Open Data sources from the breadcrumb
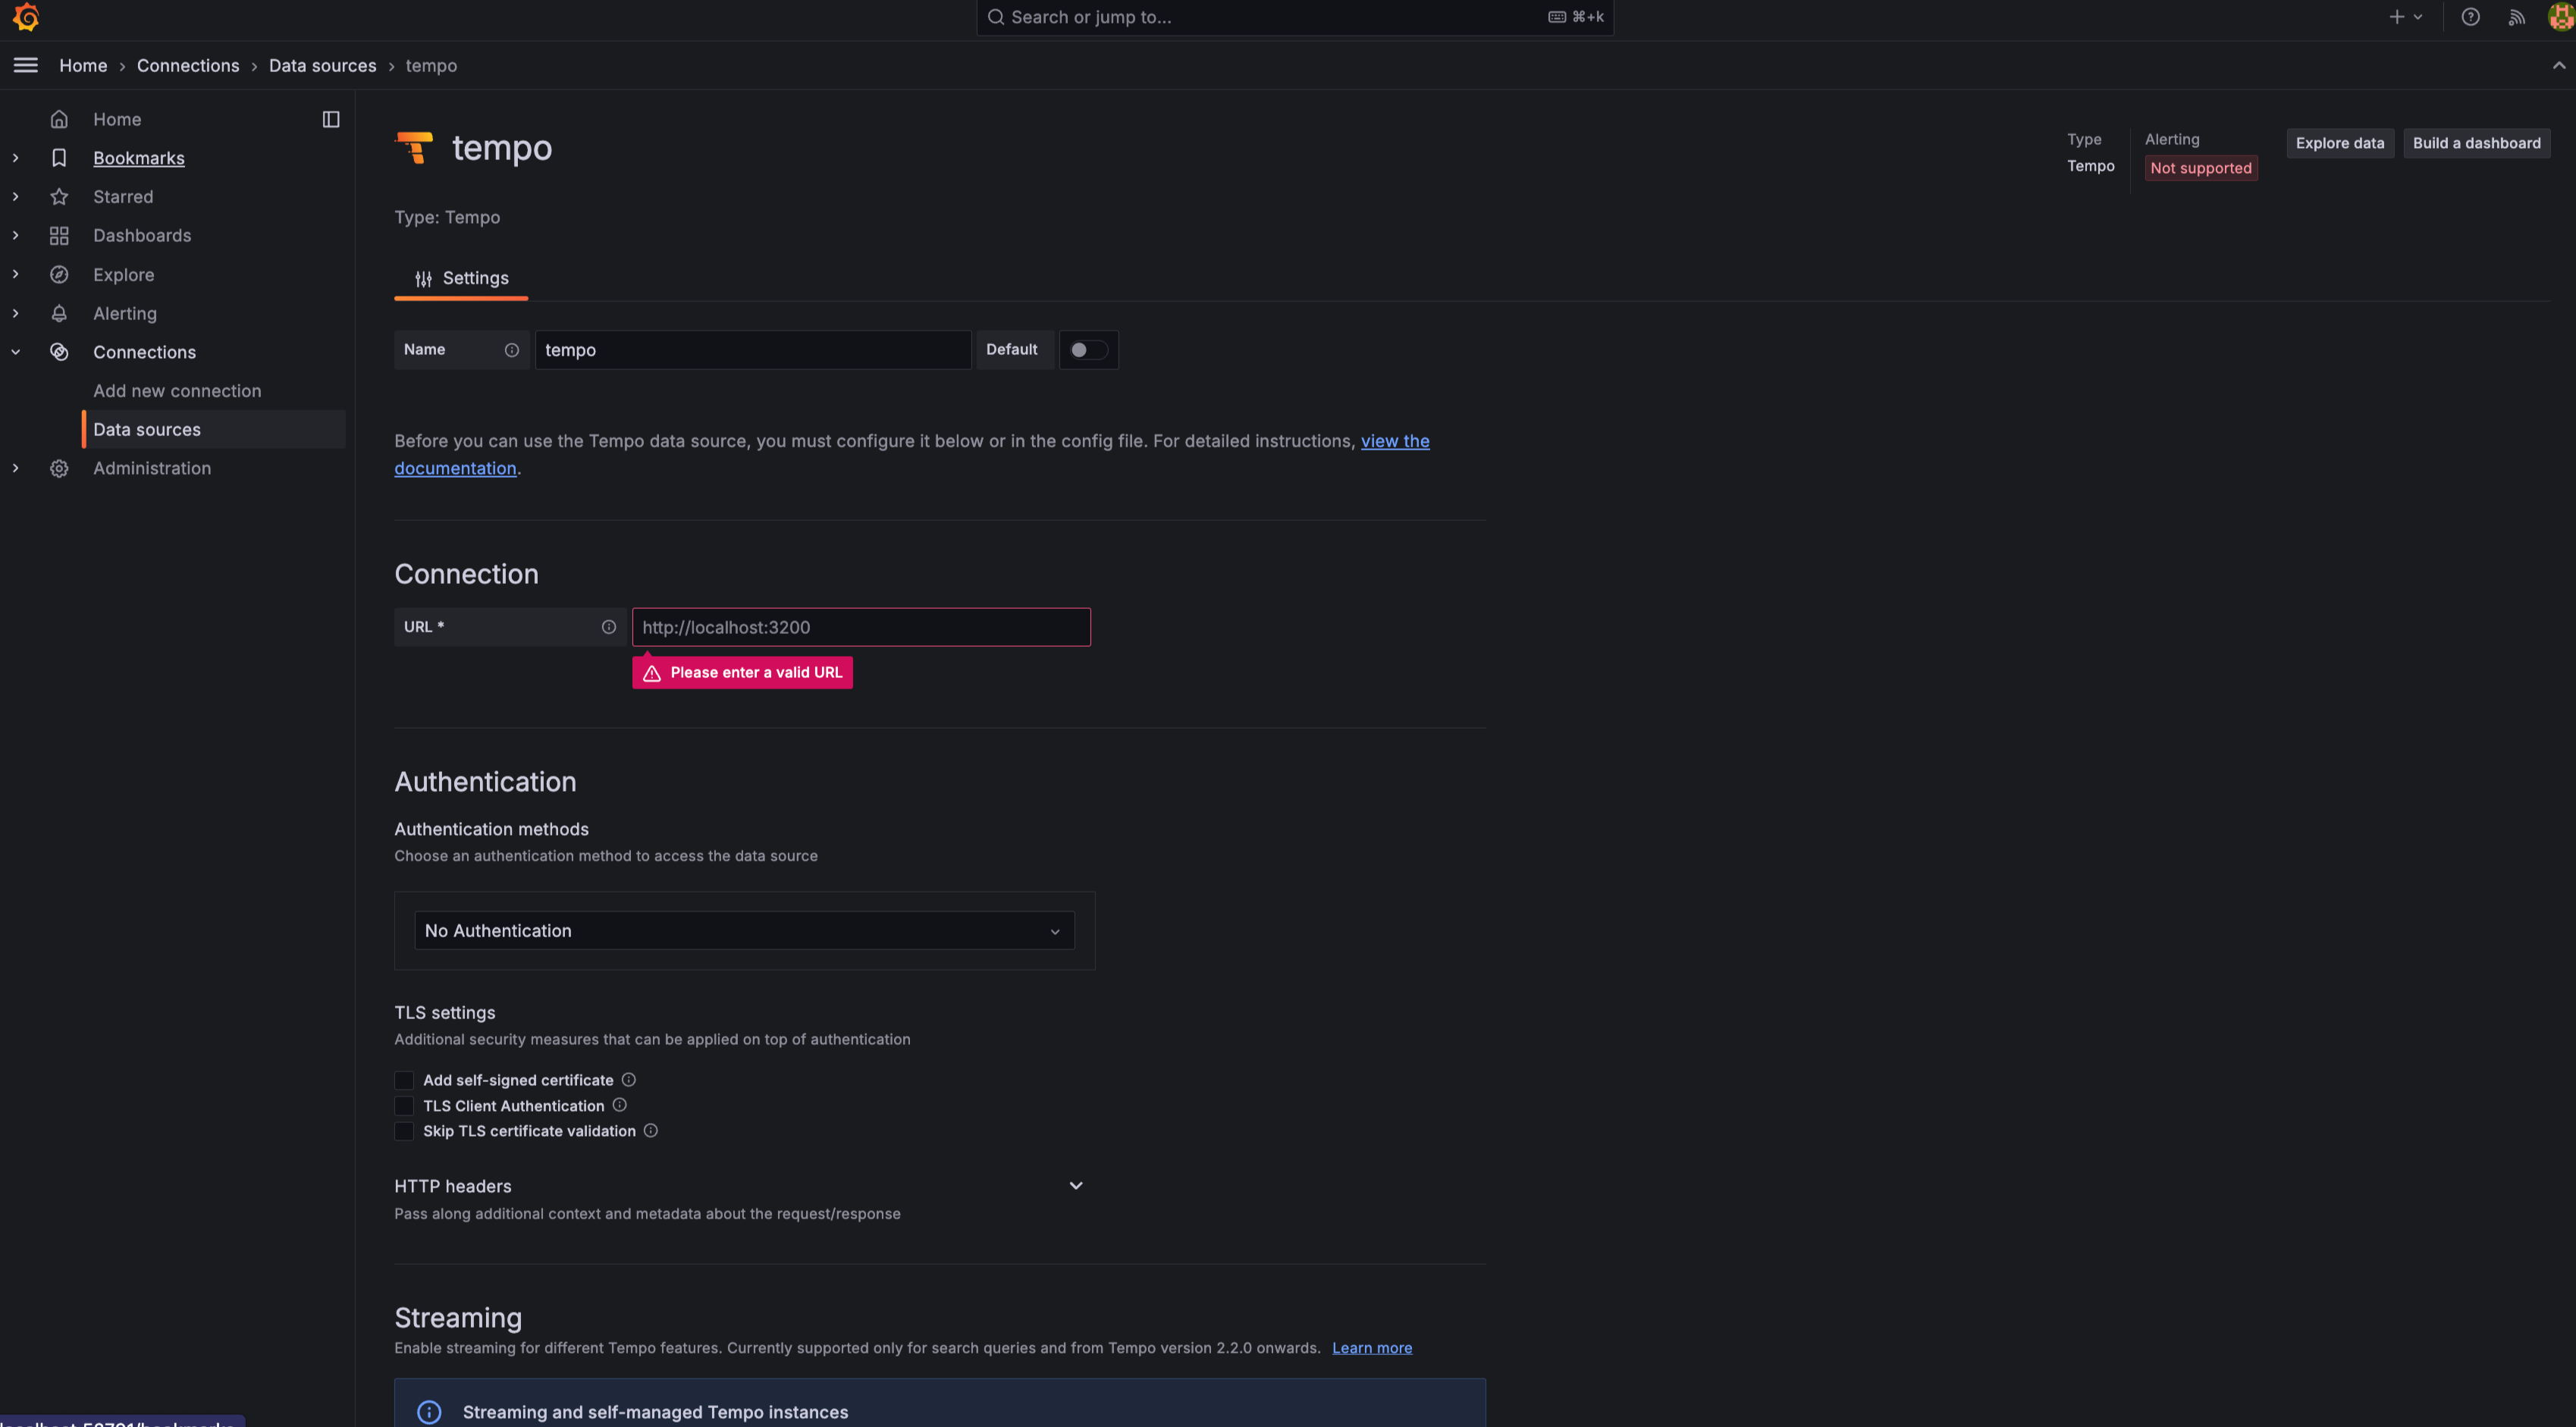The width and height of the screenshot is (2576, 1427). 322,65
